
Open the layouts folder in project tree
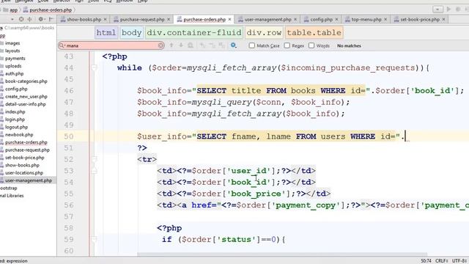[x=12, y=51]
